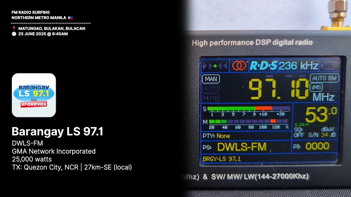Toggle the MUTE button

pyautogui.click(x=211, y=98)
